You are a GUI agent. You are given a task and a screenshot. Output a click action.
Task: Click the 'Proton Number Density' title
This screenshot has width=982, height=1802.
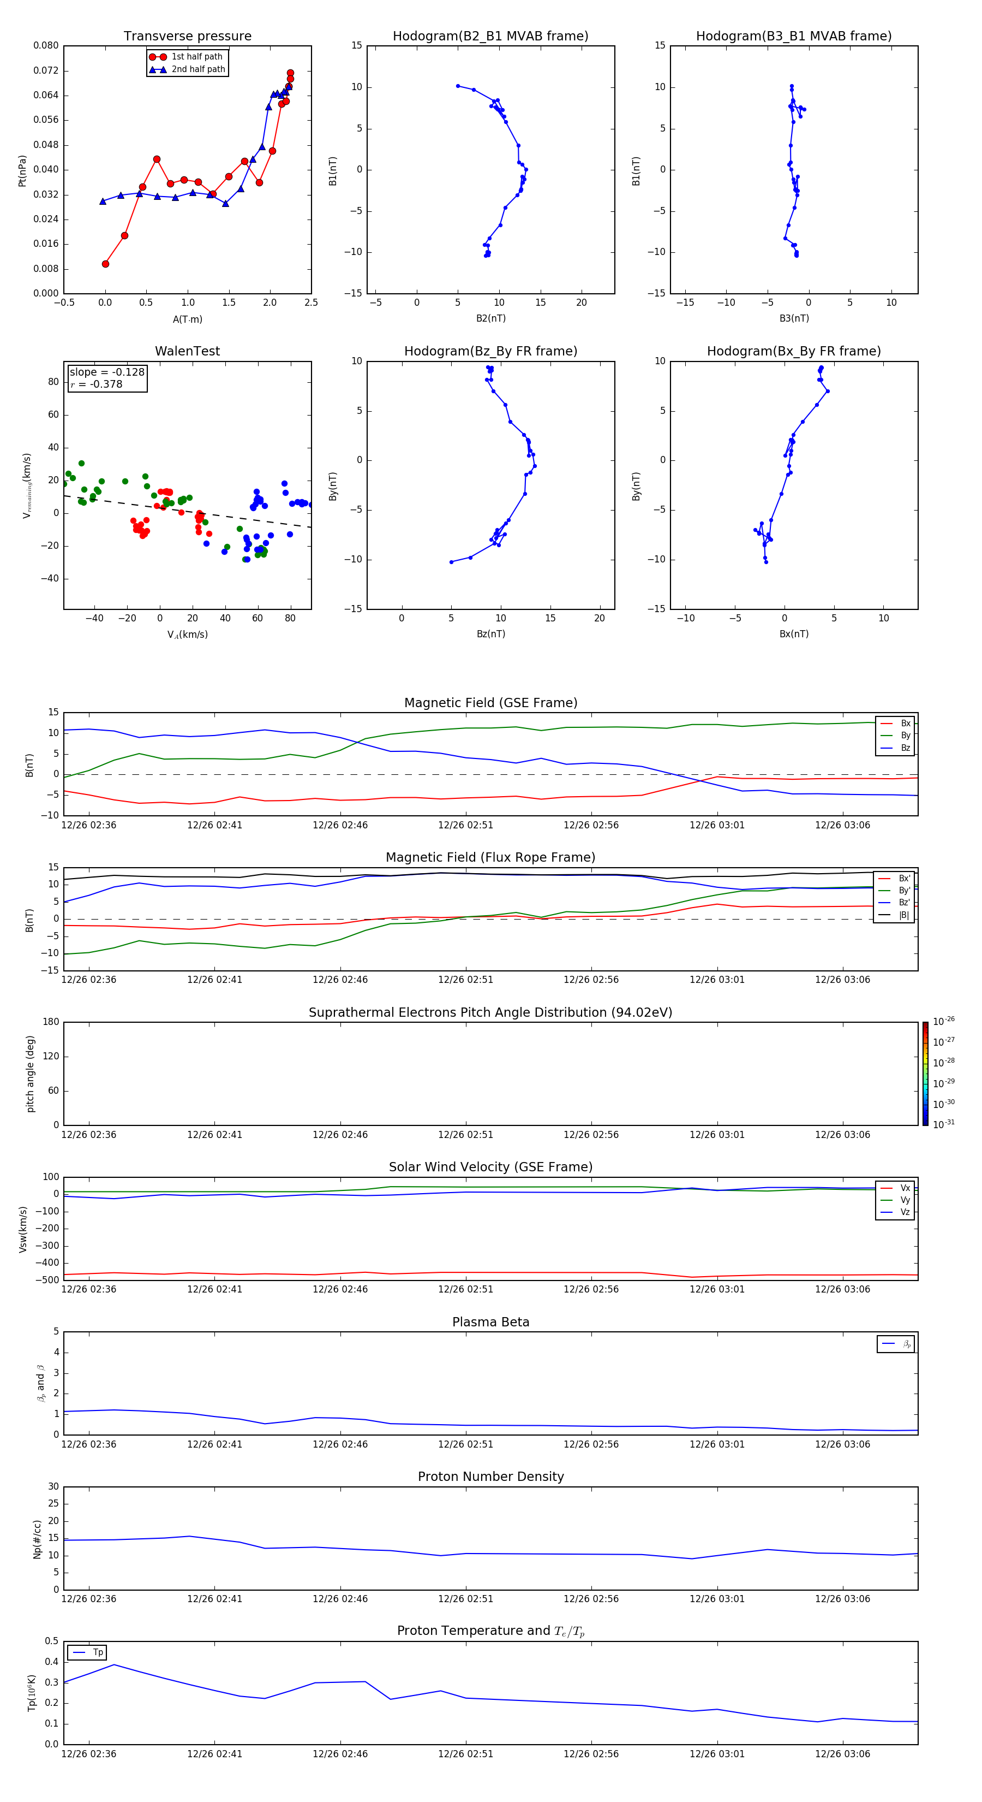pos(490,1477)
